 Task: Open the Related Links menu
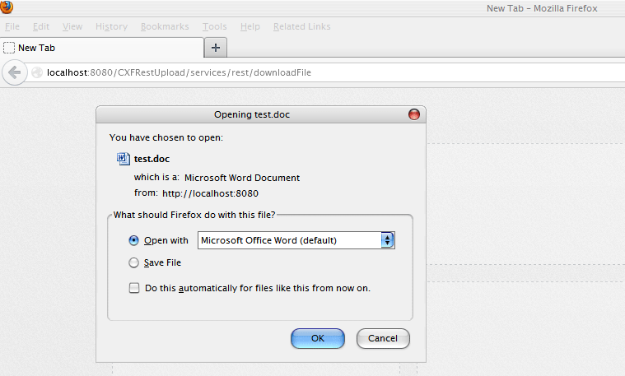pos(301,26)
